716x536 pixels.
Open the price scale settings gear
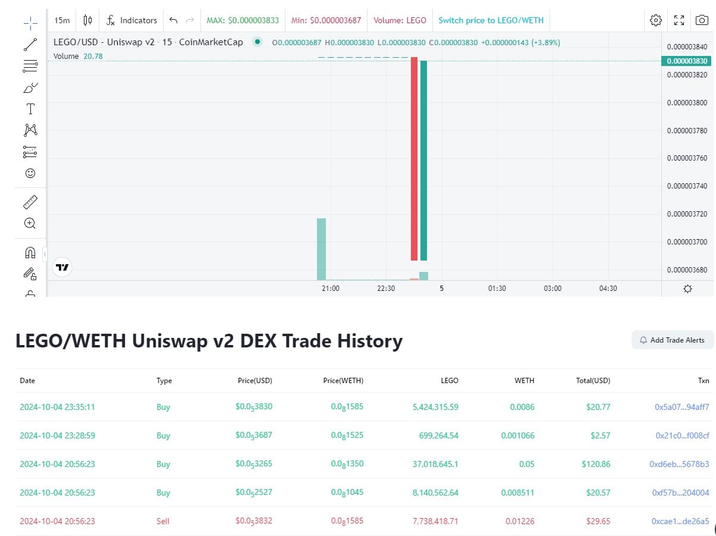pyautogui.click(x=688, y=289)
